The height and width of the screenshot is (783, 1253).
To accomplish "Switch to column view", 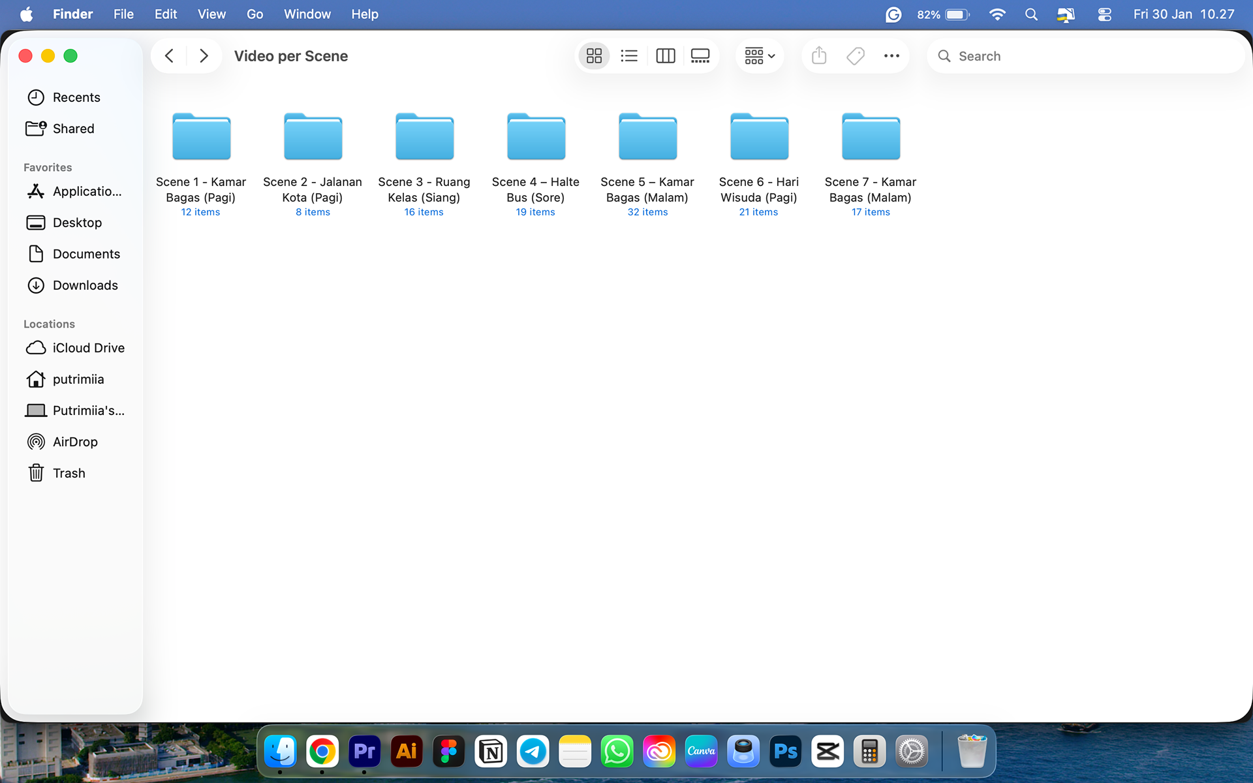I will (x=665, y=56).
